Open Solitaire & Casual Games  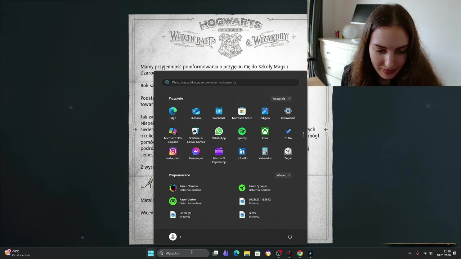click(196, 135)
